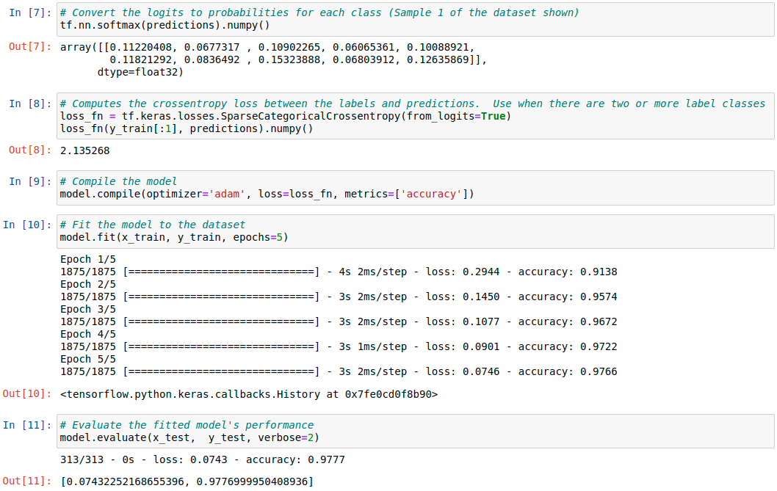The width and height of the screenshot is (777, 491).
Task: Click the tf.nn.softmax(predictions).numpy() line
Action: [x=165, y=25]
